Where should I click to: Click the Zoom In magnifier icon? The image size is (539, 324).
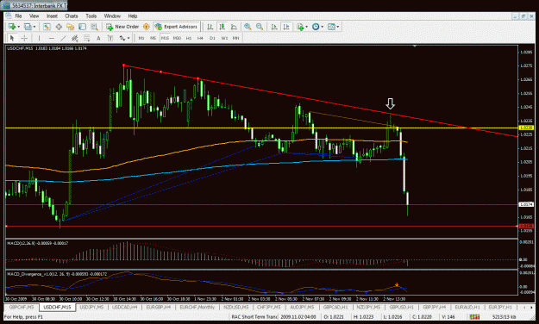248,27
